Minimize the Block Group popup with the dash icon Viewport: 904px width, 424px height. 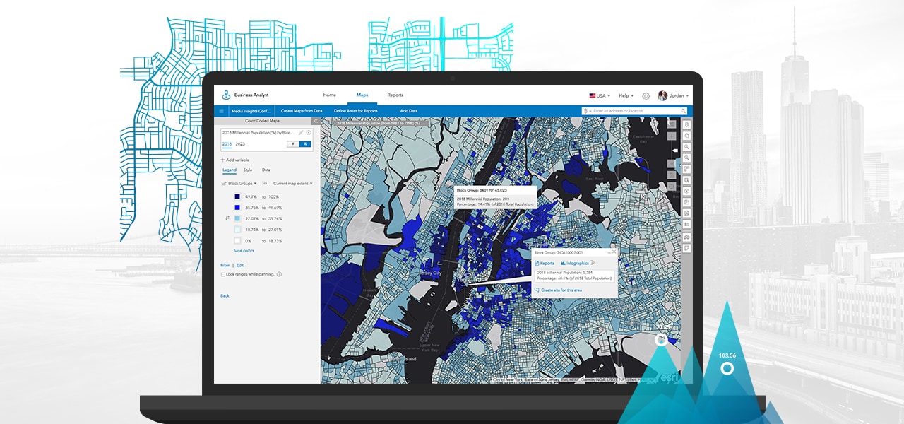click(609, 252)
